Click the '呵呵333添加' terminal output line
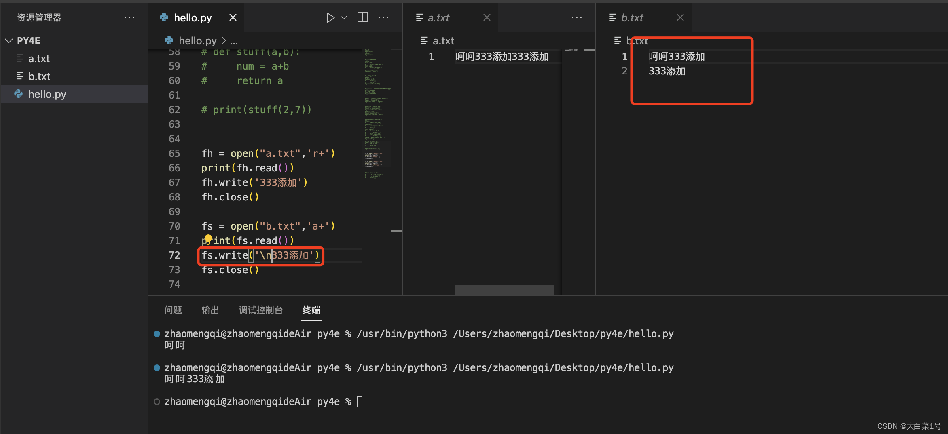This screenshot has height=434, width=948. coord(195,379)
